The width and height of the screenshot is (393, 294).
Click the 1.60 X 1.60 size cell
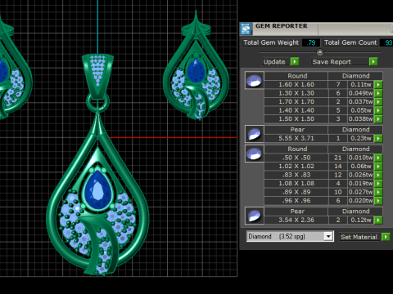tap(296, 85)
